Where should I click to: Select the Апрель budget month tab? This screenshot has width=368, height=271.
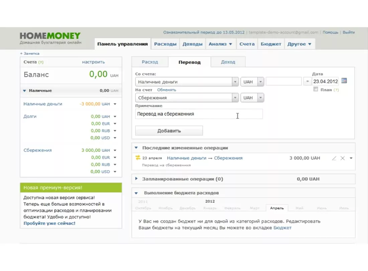tap(277, 208)
